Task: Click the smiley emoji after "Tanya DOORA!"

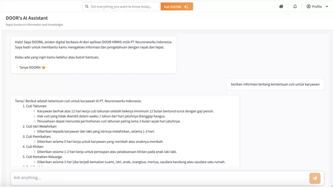Action: [x=44, y=68]
